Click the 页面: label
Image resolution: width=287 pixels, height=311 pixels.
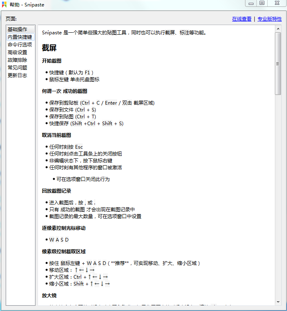pos(11,19)
